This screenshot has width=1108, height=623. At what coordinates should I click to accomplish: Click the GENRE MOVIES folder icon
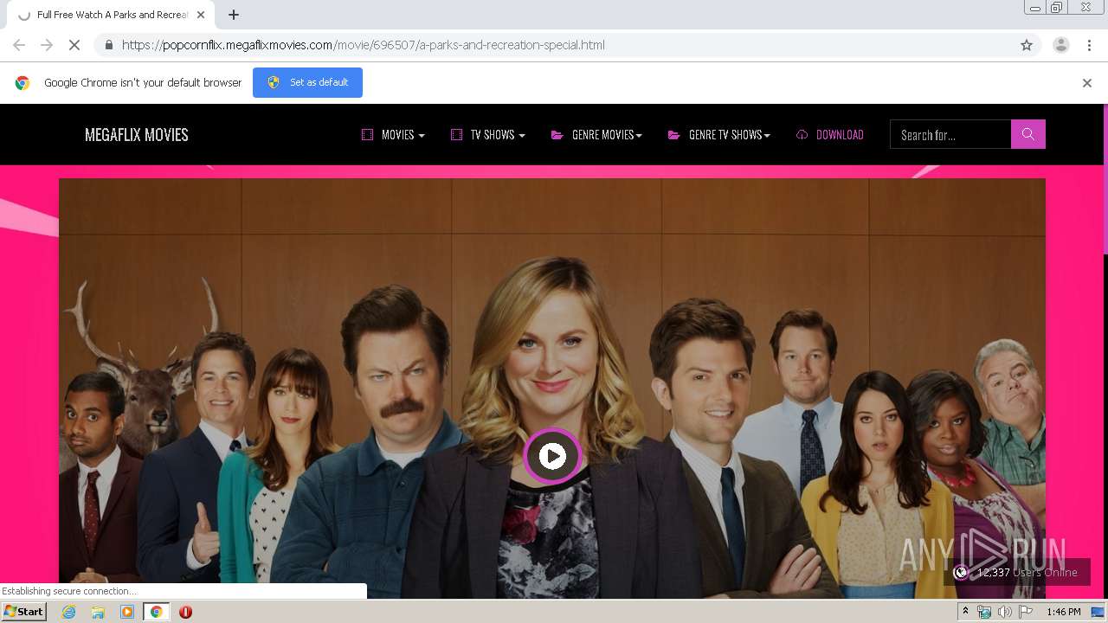click(x=557, y=134)
